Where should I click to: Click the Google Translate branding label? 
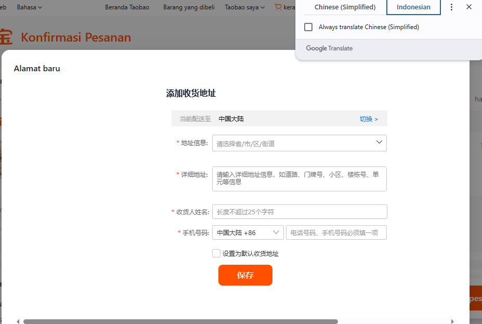coord(329,48)
